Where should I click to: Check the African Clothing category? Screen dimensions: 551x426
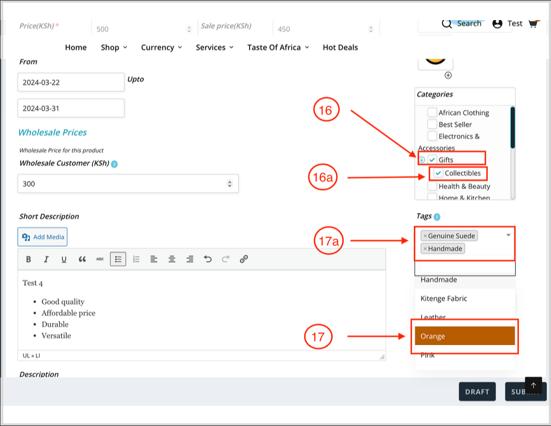(432, 112)
